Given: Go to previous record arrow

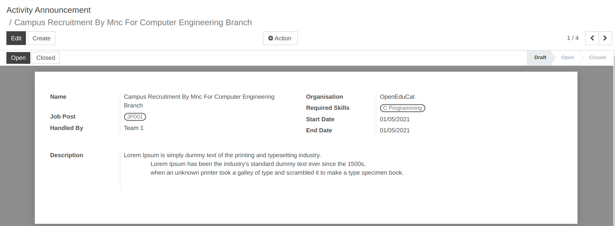Looking at the screenshot, I should 592,38.
